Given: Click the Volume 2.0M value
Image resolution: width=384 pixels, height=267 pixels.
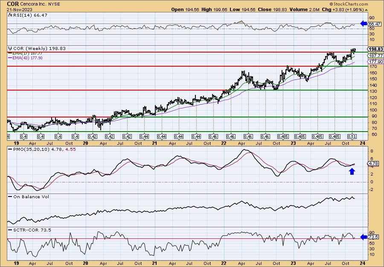Looking at the screenshot, I should pyautogui.click(x=304, y=9).
